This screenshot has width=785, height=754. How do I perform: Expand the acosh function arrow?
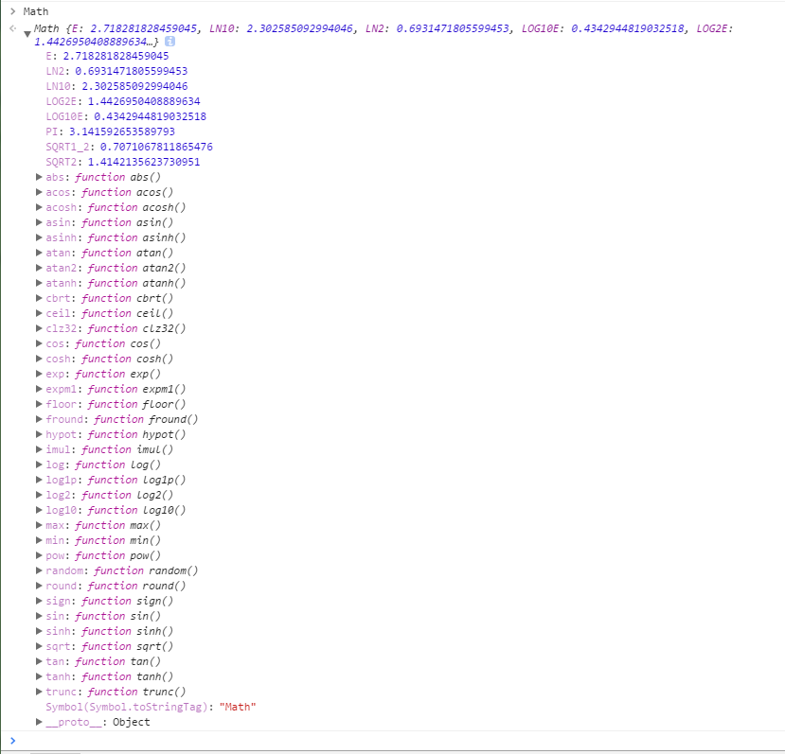(x=39, y=207)
